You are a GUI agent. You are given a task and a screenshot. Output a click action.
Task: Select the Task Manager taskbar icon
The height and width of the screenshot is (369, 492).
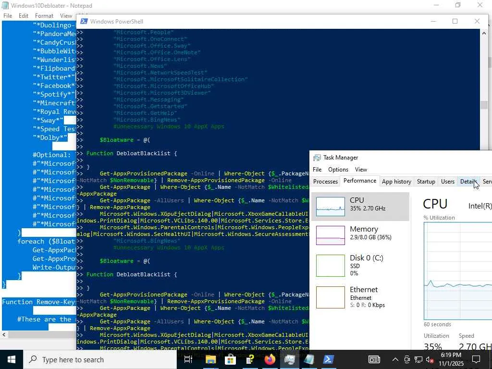pos(289,359)
